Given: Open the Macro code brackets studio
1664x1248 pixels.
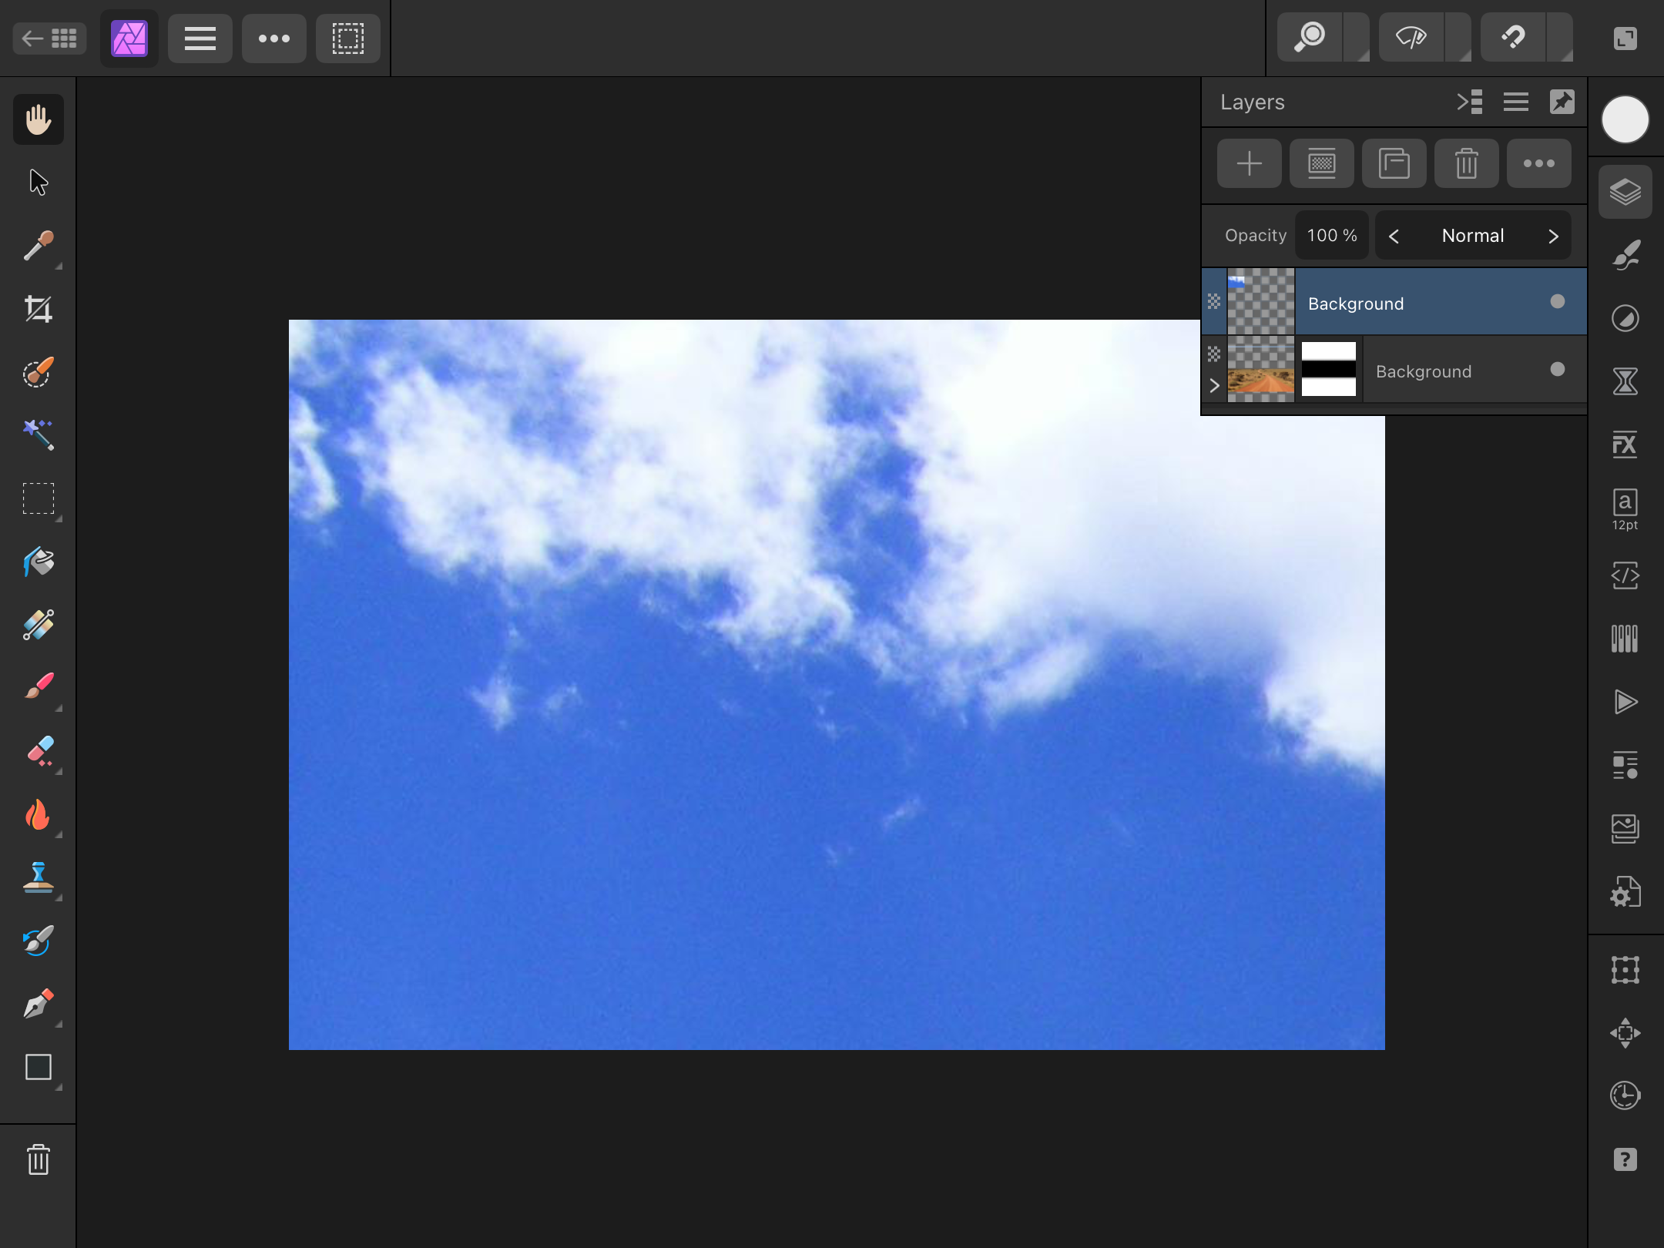Looking at the screenshot, I should 1625,575.
